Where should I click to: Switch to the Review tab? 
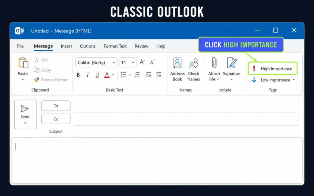click(x=141, y=46)
